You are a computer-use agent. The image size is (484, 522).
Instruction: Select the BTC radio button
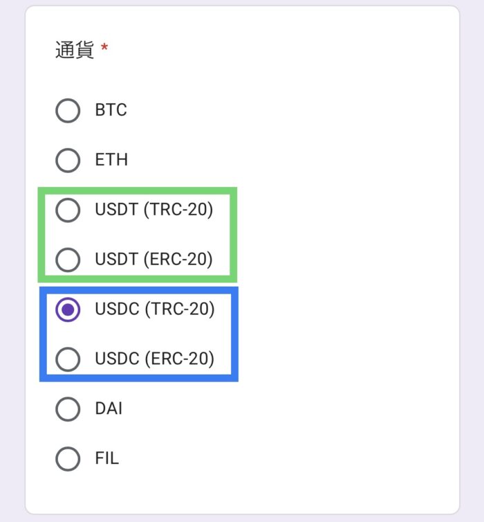click(68, 111)
